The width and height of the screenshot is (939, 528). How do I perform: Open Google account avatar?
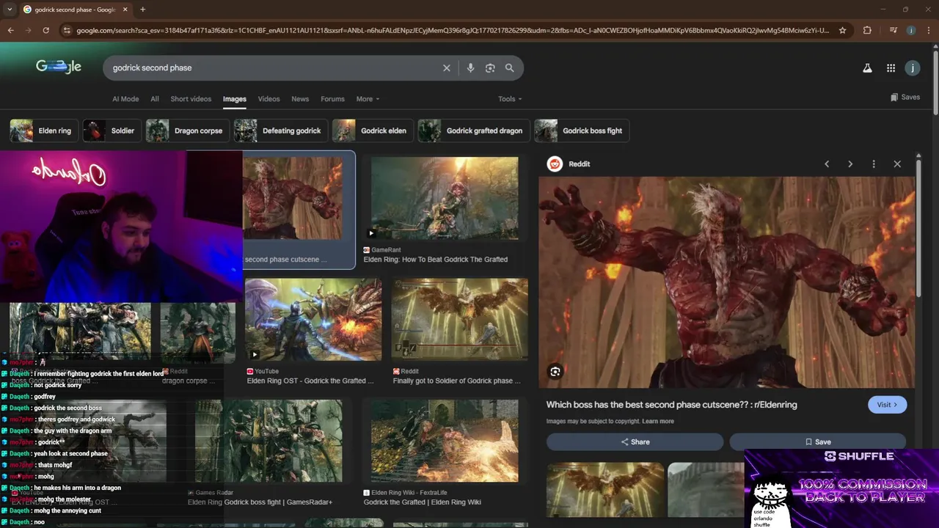pos(913,68)
